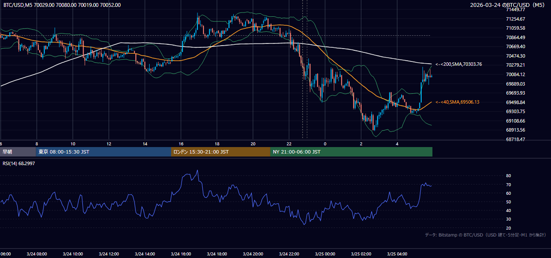Click the 3/24 08:00 time axis label
This screenshot has width=551, height=258.
[37, 254]
